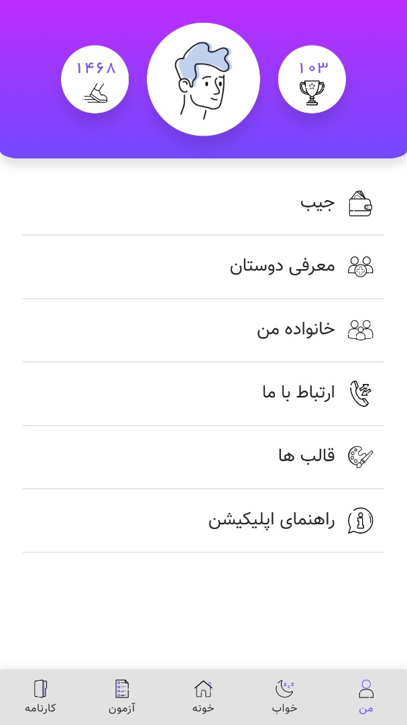Tap the info speech bubble icon
The width and height of the screenshot is (407, 725).
tap(360, 521)
